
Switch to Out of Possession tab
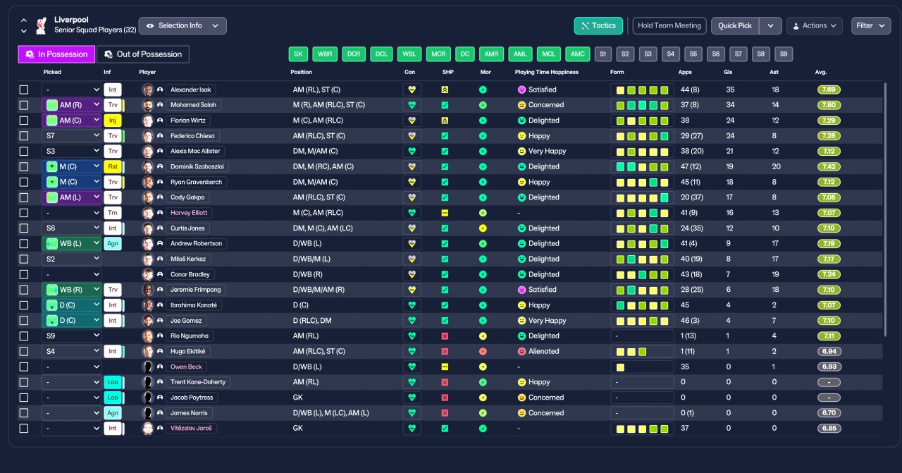[x=143, y=54]
